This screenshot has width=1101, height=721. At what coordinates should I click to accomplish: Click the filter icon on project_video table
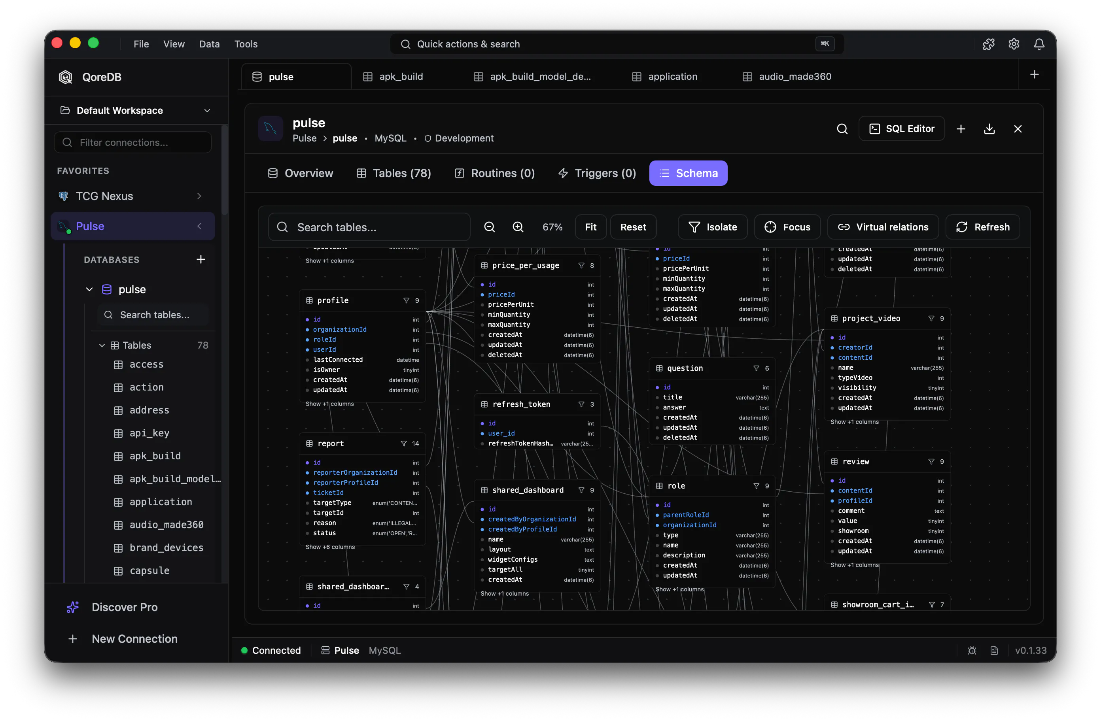point(931,319)
